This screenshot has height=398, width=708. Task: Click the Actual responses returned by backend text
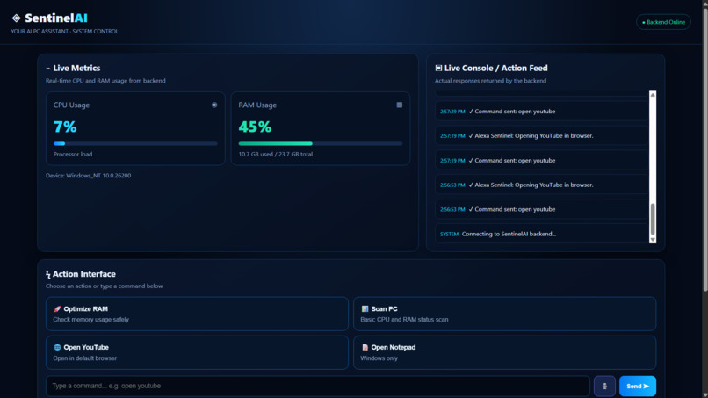[490, 81]
